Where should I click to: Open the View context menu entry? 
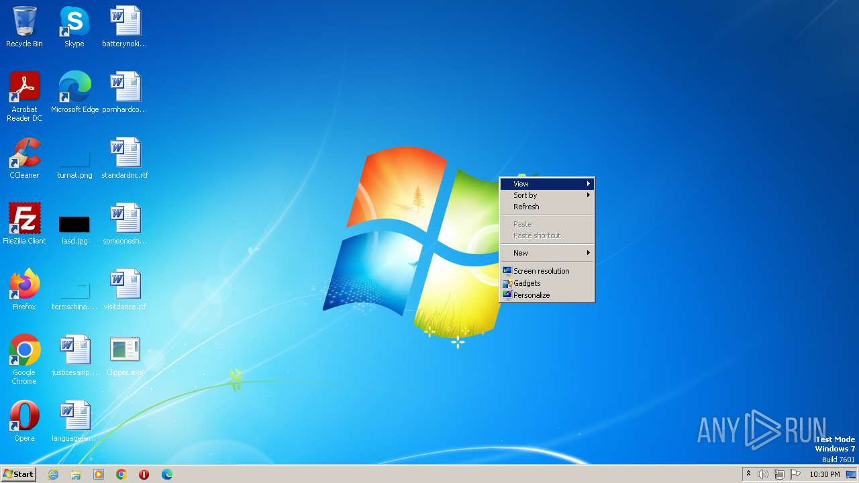547,184
